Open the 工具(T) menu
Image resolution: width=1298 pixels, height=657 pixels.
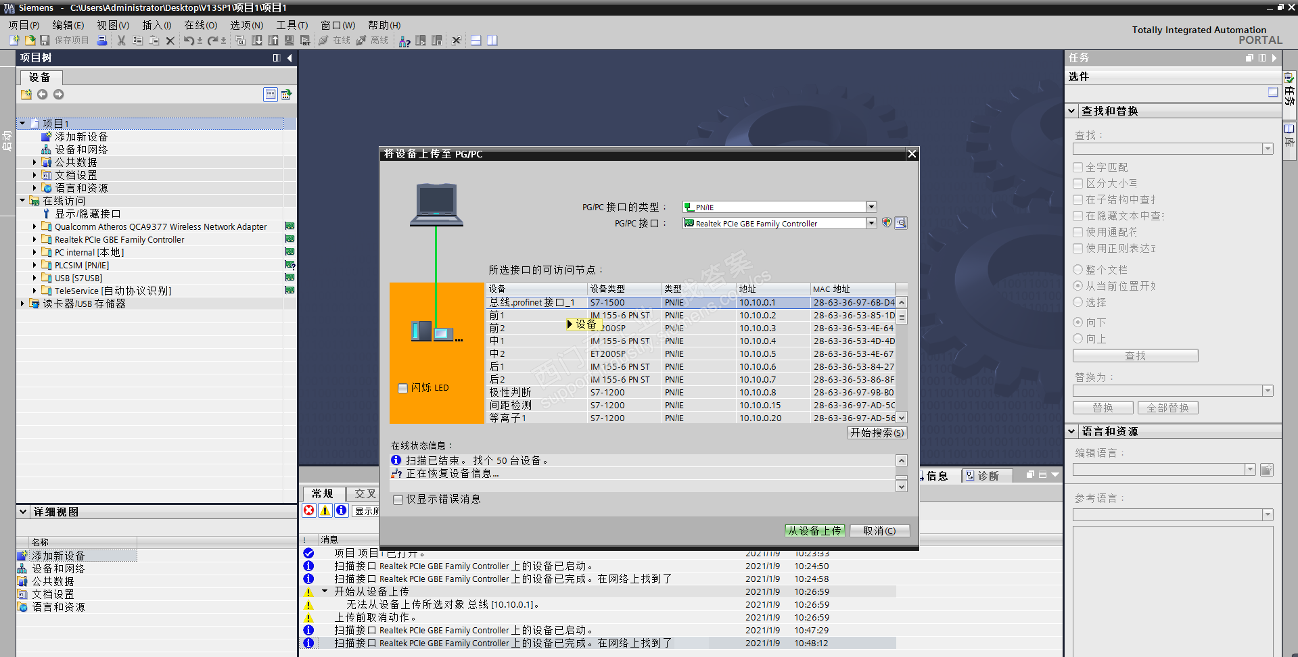tap(292, 25)
